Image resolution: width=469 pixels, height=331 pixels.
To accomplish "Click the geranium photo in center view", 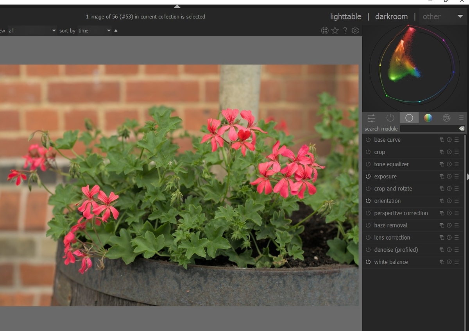I will click(x=179, y=185).
